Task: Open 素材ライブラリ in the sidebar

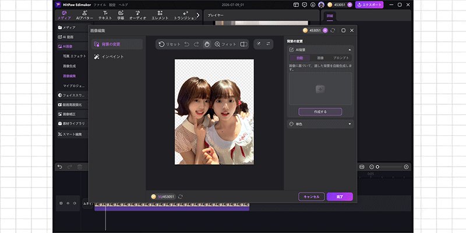Action: [x=72, y=123]
